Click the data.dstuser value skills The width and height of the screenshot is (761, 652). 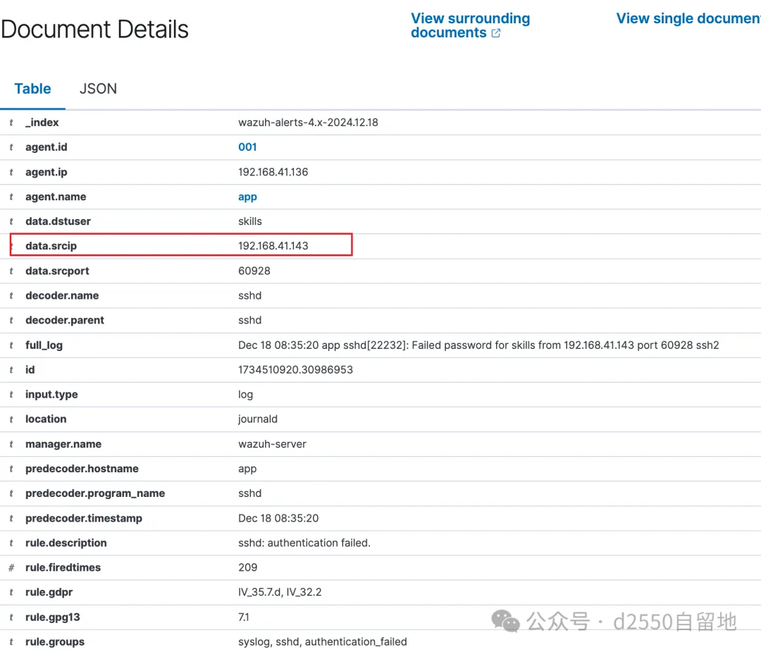pos(250,221)
